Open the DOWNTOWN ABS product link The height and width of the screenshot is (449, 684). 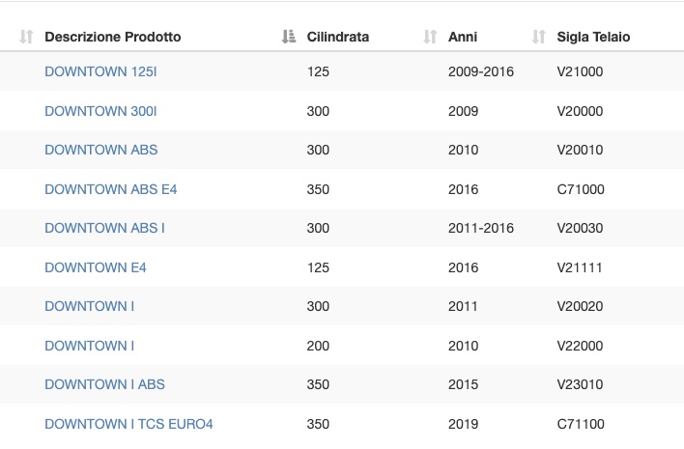101,150
